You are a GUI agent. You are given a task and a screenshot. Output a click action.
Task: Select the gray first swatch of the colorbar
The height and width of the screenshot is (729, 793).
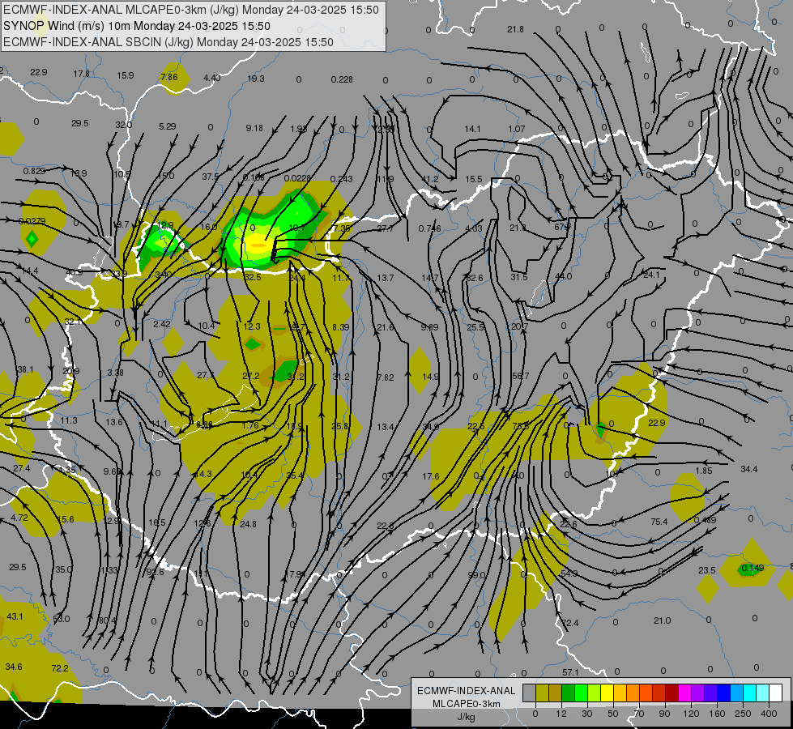pos(529,693)
